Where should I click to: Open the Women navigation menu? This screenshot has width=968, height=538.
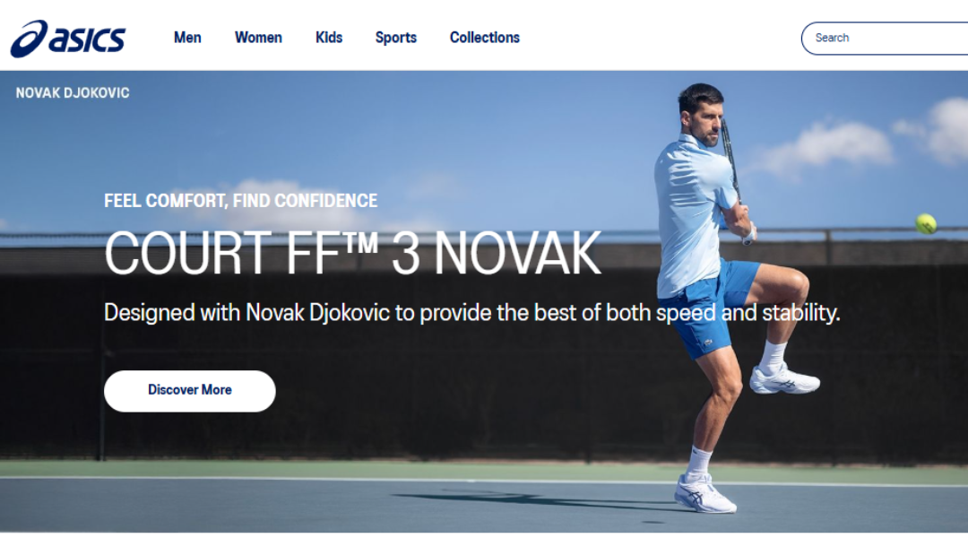[258, 38]
